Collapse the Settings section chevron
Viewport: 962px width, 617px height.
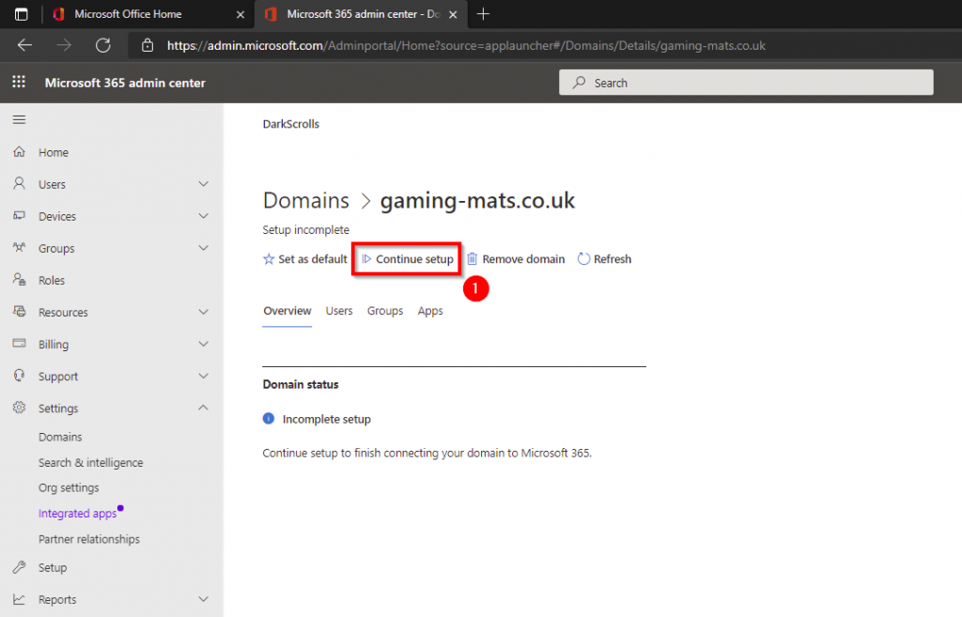tap(203, 408)
